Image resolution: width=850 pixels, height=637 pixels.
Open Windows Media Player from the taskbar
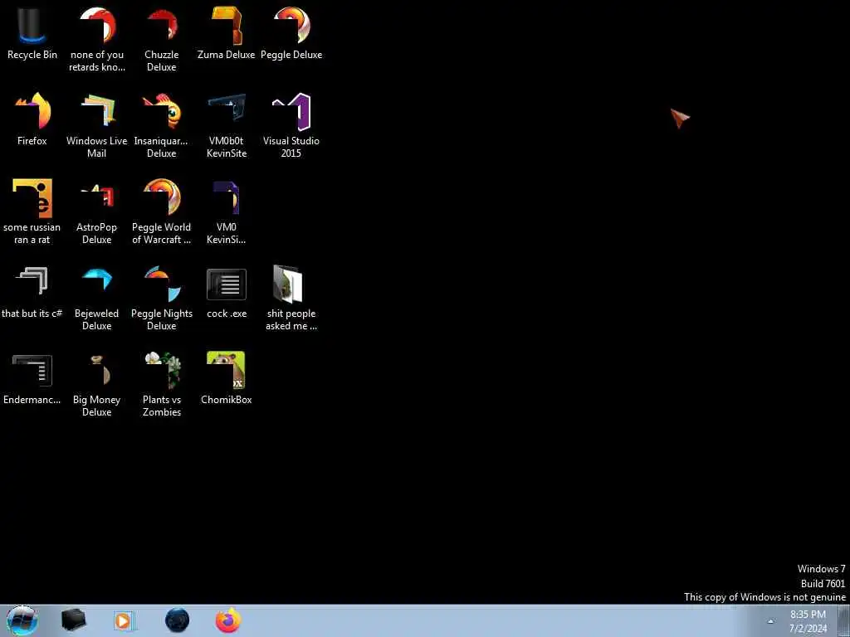[x=125, y=620]
